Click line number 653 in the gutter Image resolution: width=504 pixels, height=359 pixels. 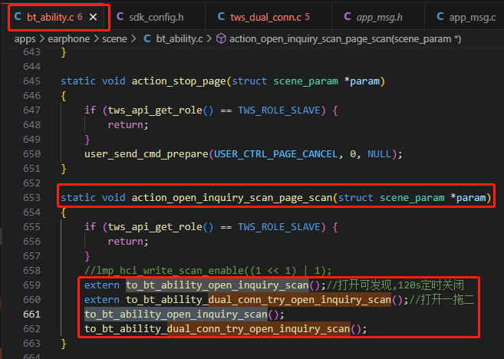(x=31, y=198)
